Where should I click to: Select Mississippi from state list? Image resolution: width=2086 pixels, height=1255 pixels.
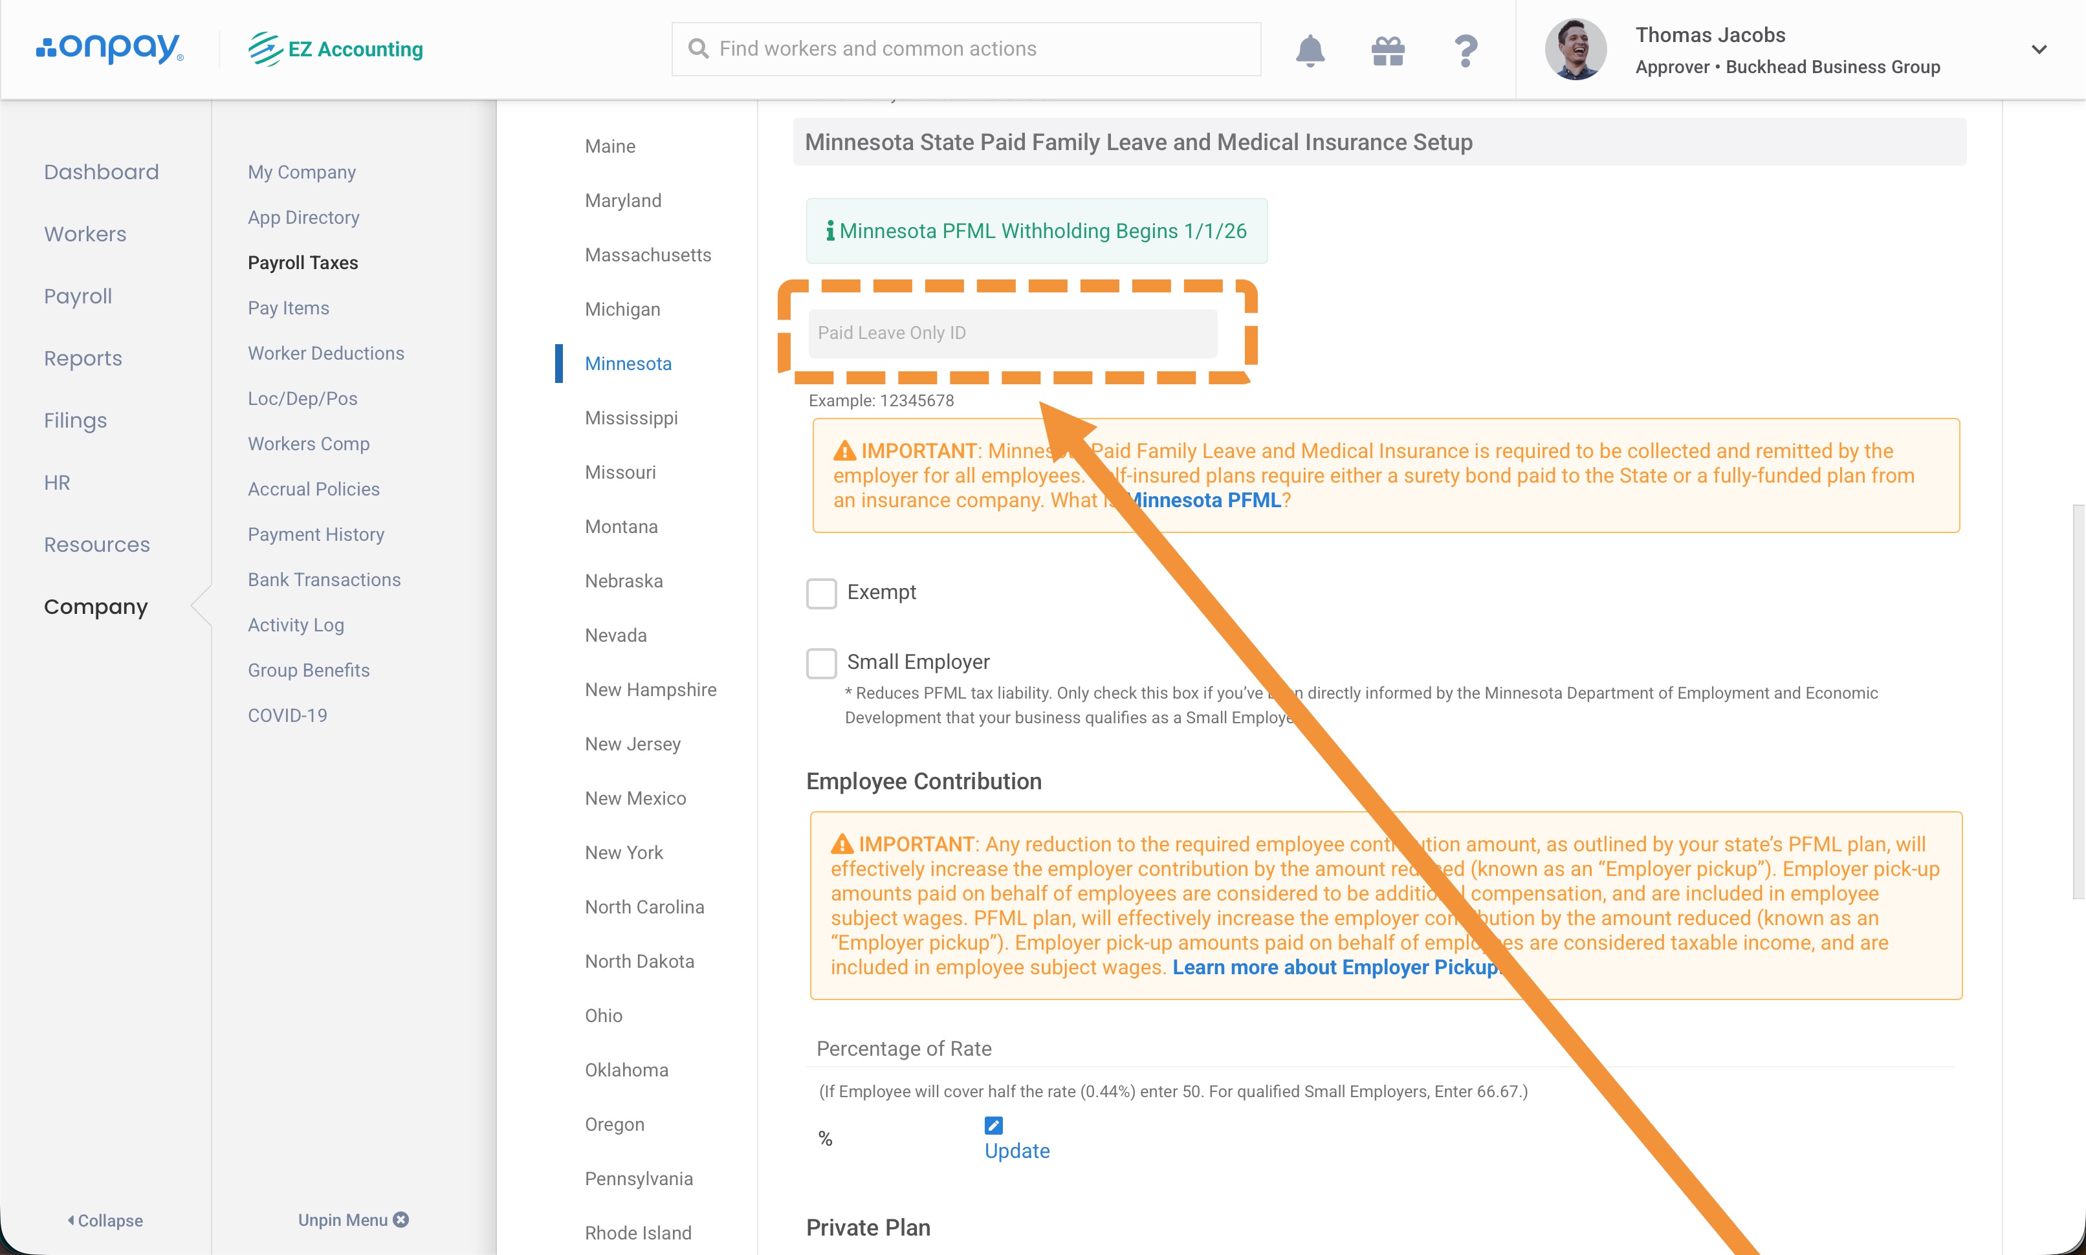click(x=631, y=418)
